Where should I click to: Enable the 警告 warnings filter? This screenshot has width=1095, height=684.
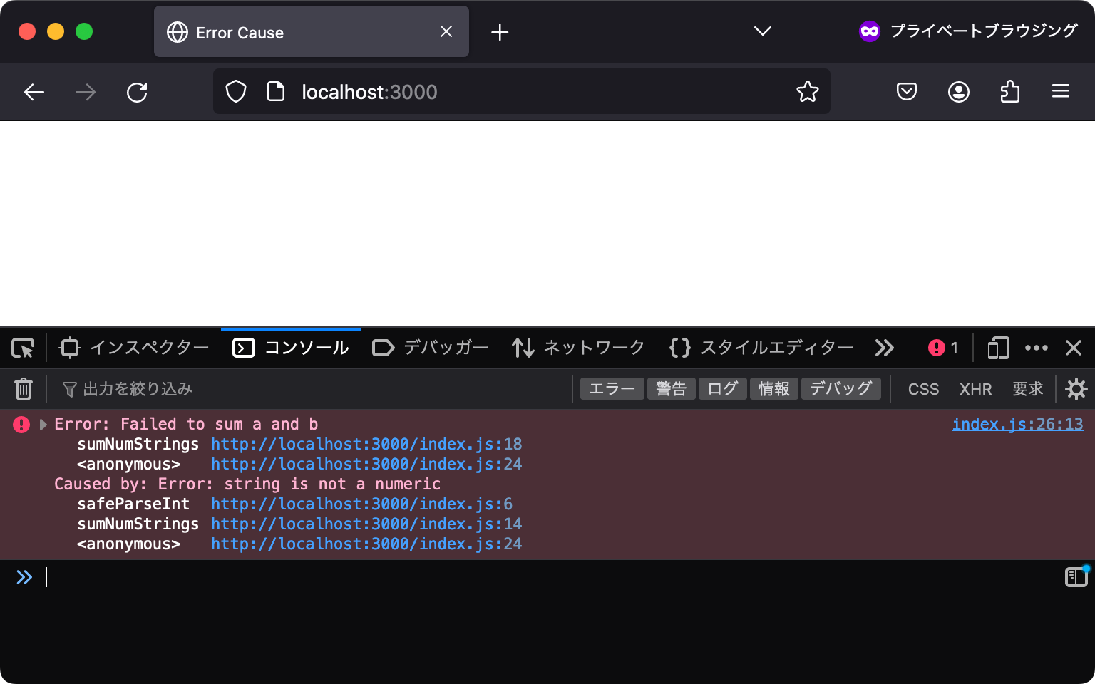(671, 388)
